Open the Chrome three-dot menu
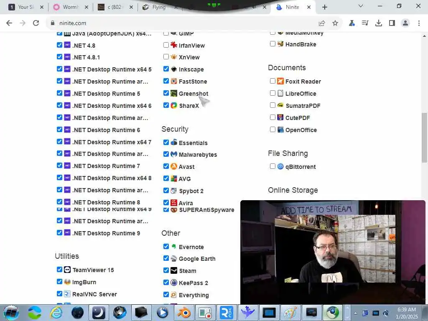 pos(419,23)
